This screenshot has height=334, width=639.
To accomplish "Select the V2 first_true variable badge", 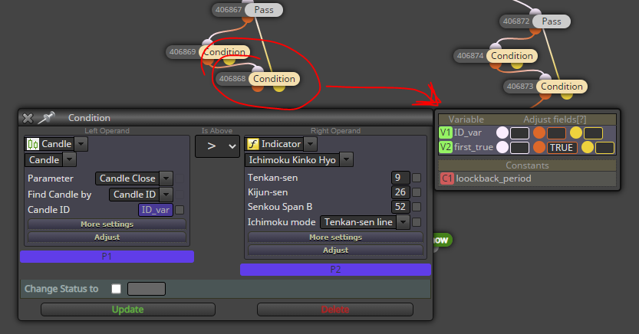I will pyautogui.click(x=446, y=147).
